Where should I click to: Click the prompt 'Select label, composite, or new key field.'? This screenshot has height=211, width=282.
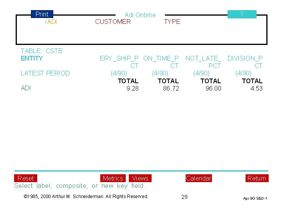click(80, 186)
